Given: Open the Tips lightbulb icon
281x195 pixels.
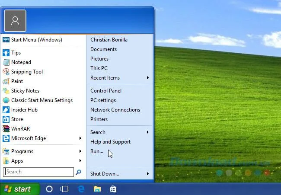Looking at the screenshot, I should pyautogui.click(x=6, y=53).
